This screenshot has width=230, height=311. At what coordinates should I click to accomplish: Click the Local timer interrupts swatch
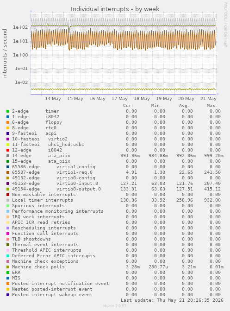[x=8, y=200]
